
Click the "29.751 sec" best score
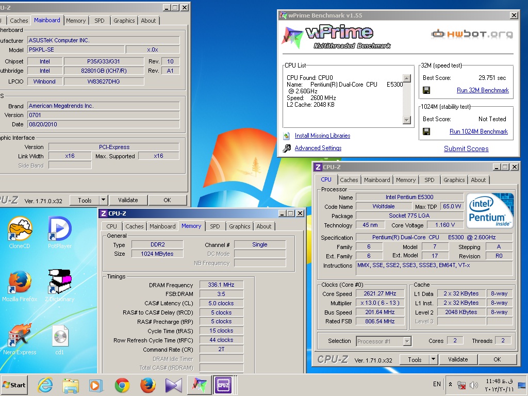[492, 78]
